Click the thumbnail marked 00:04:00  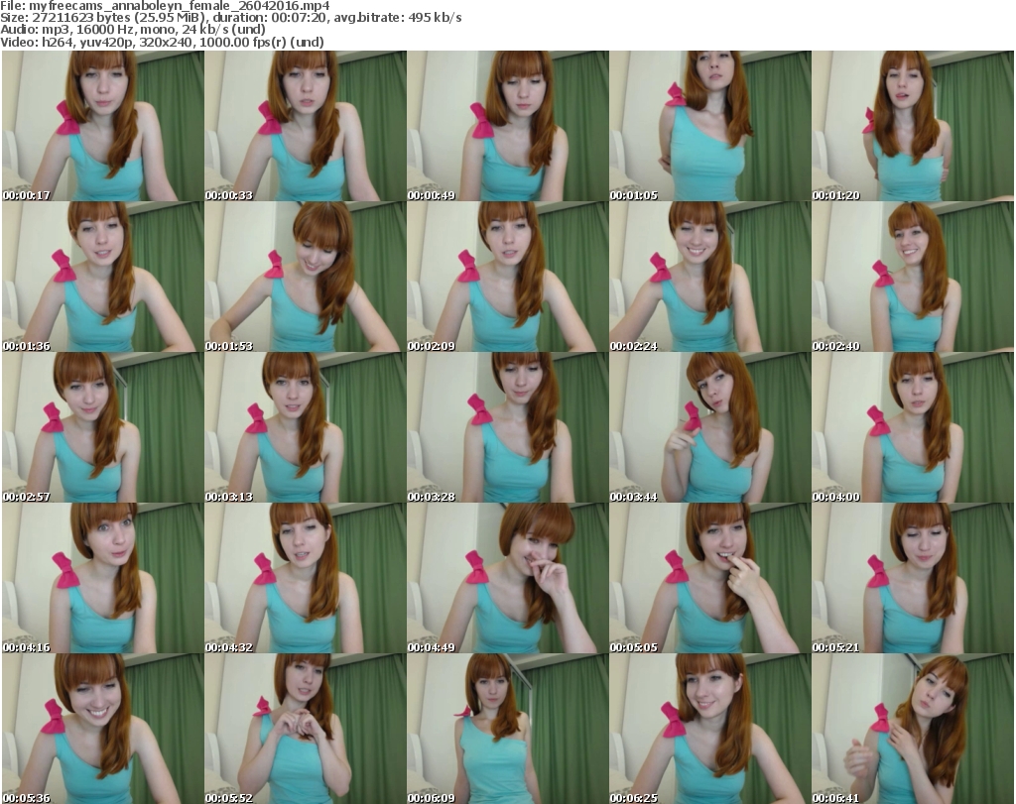(x=913, y=428)
